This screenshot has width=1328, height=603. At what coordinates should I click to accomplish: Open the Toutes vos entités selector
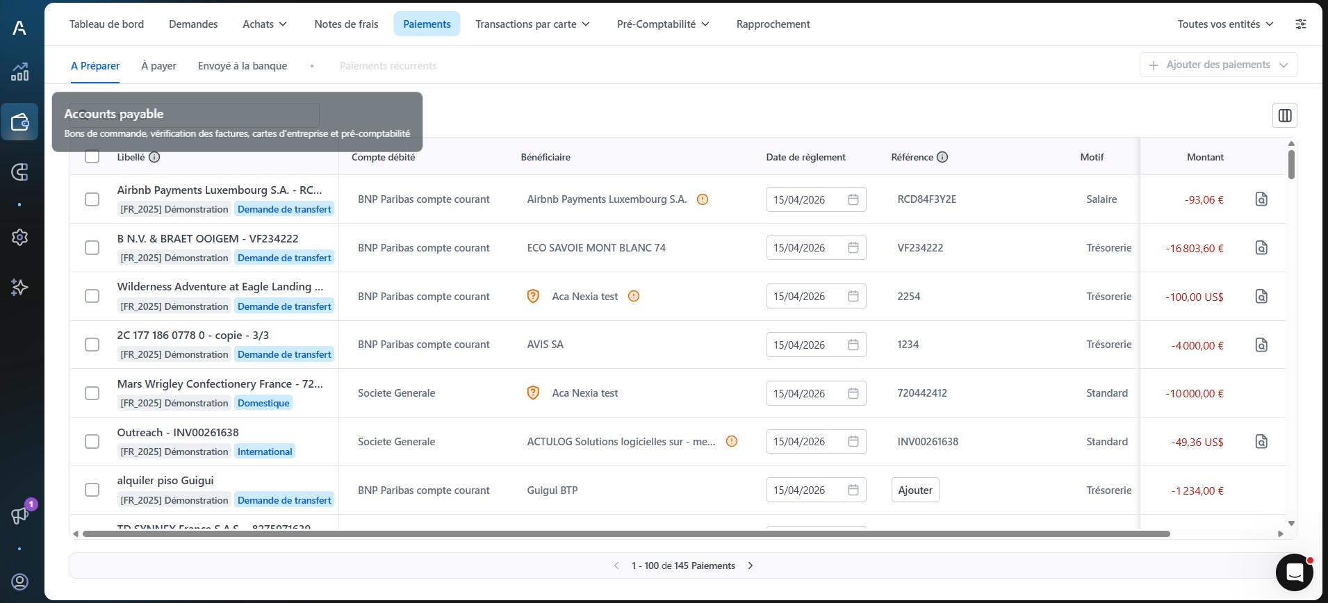coord(1225,24)
